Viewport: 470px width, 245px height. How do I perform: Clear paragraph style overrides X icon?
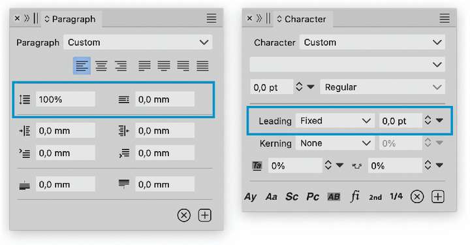click(183, 216)
